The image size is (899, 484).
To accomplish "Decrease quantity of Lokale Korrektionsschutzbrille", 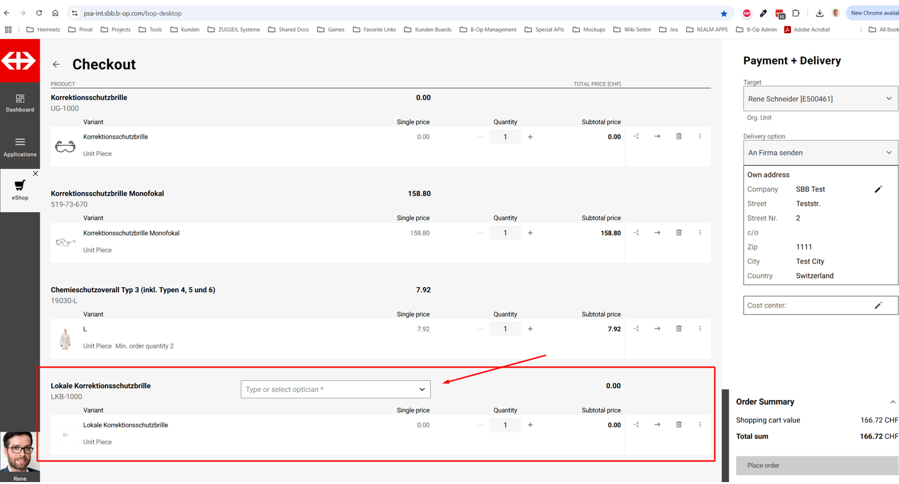I will coord(480,425).
